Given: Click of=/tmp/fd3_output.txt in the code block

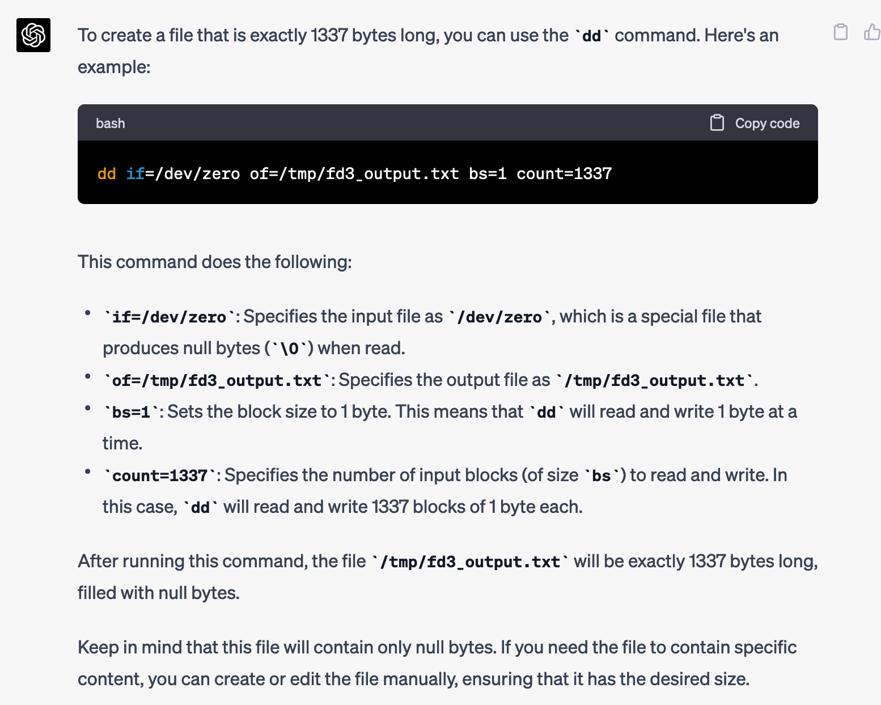Looking at the screenshot, I should pyautogui.click(x=354, y=173).
